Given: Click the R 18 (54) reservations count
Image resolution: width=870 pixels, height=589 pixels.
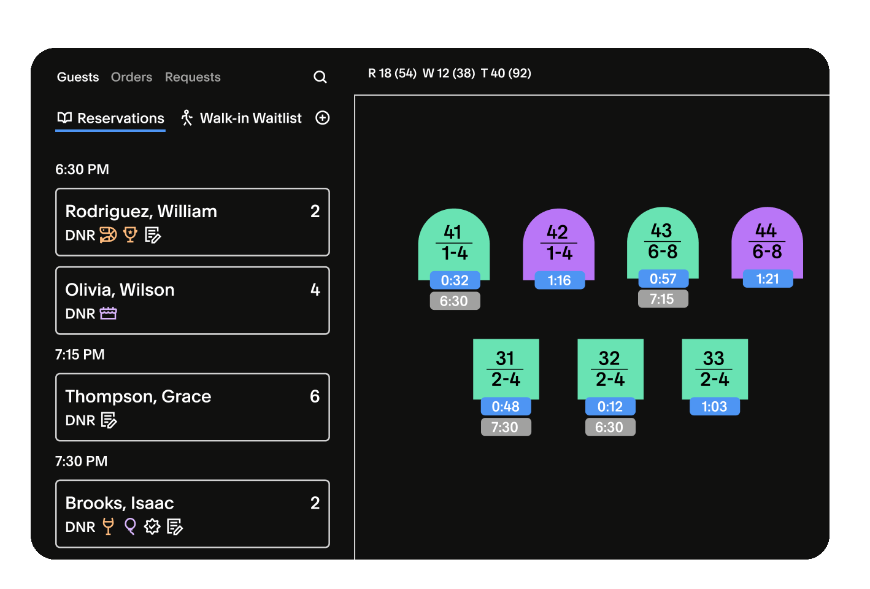Looking at the screenshot, I should tap(392, 74).
